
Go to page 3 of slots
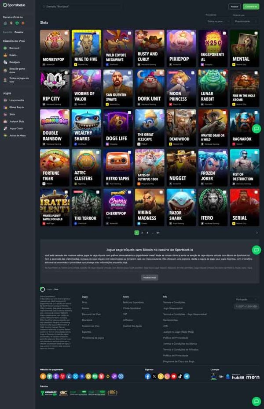pos(147,233)
